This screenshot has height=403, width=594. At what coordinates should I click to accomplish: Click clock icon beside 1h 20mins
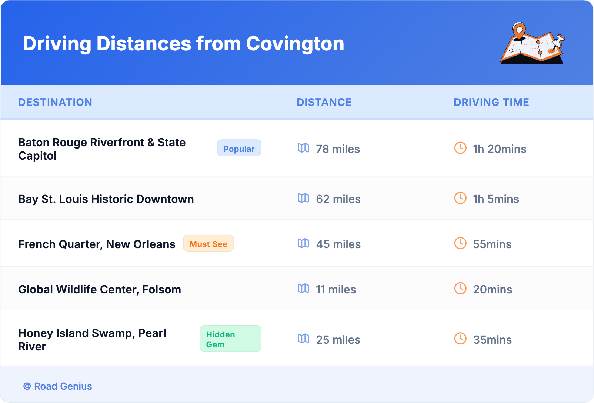(460, 148)
